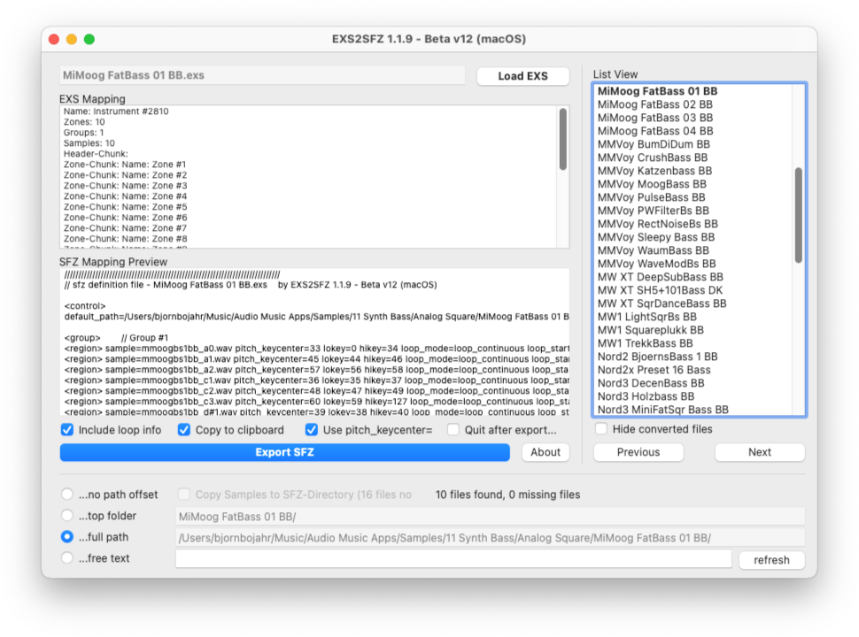Click the refresh button
The width and height of the screenshot is (859, 637).
pyautogui.click(x=771, y=560)
